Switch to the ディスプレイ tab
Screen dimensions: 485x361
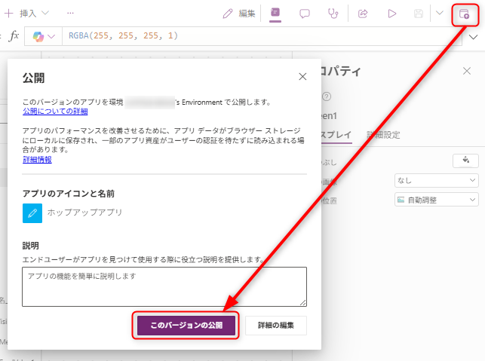[336, 135]
